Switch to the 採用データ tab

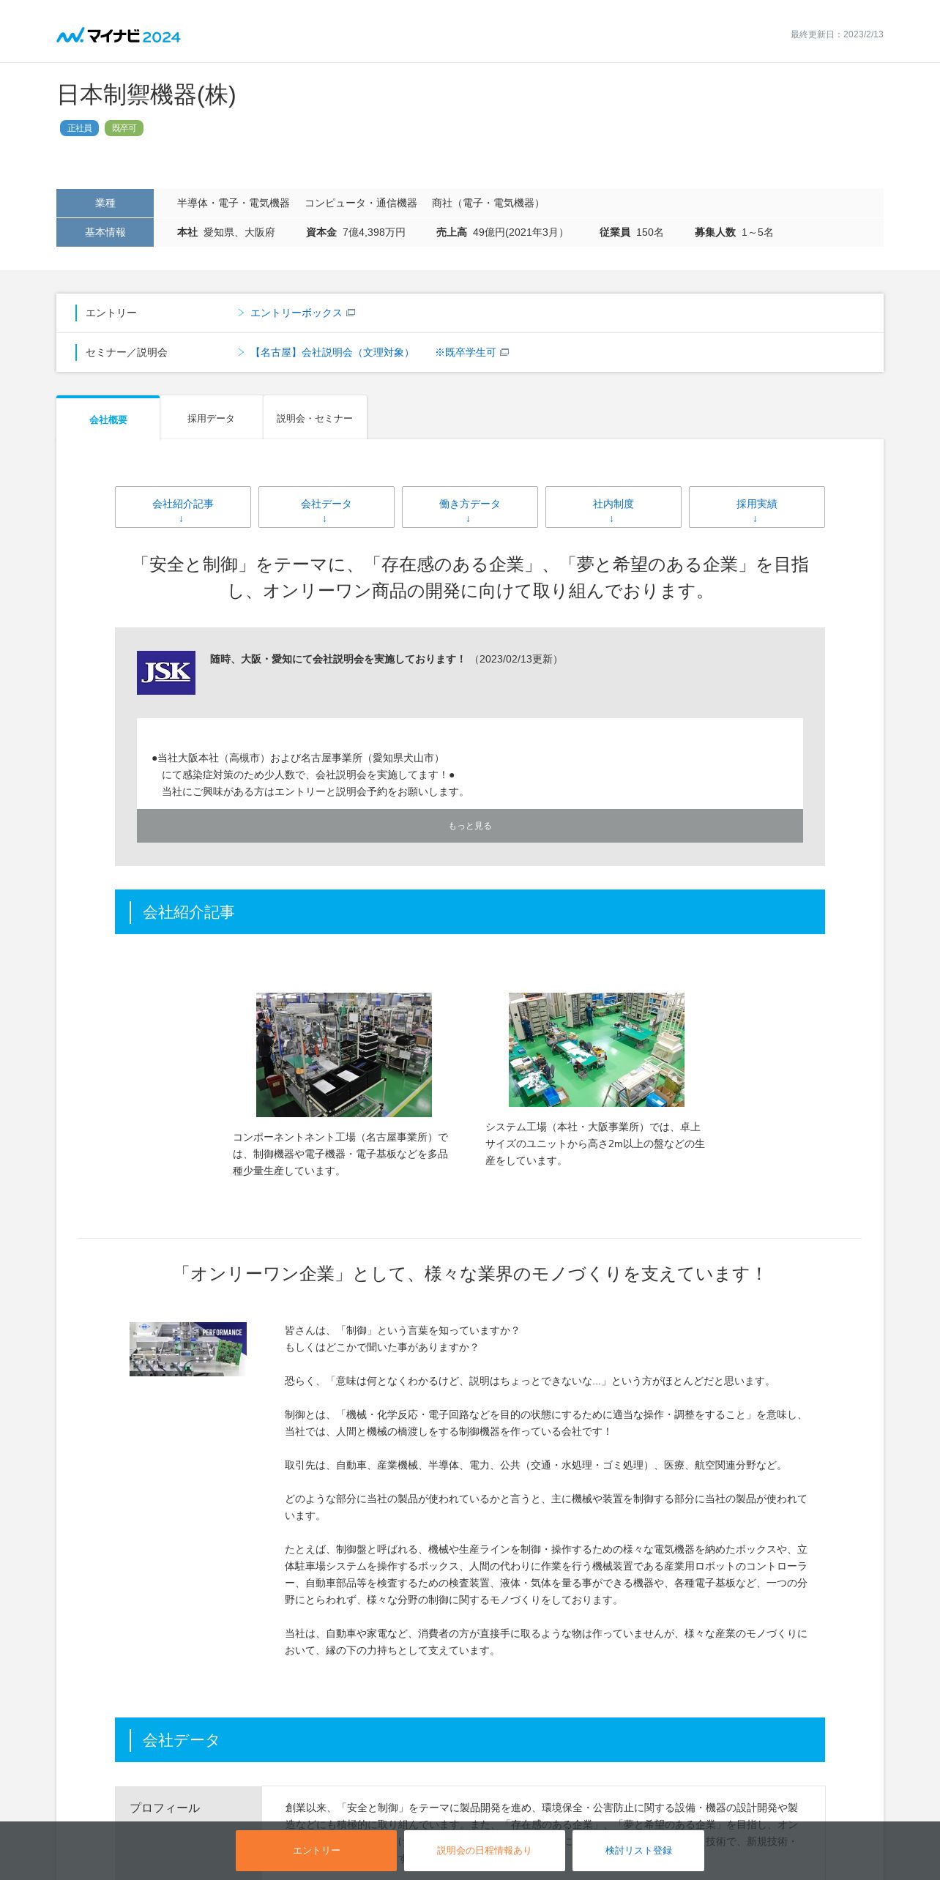click(211, 418)
